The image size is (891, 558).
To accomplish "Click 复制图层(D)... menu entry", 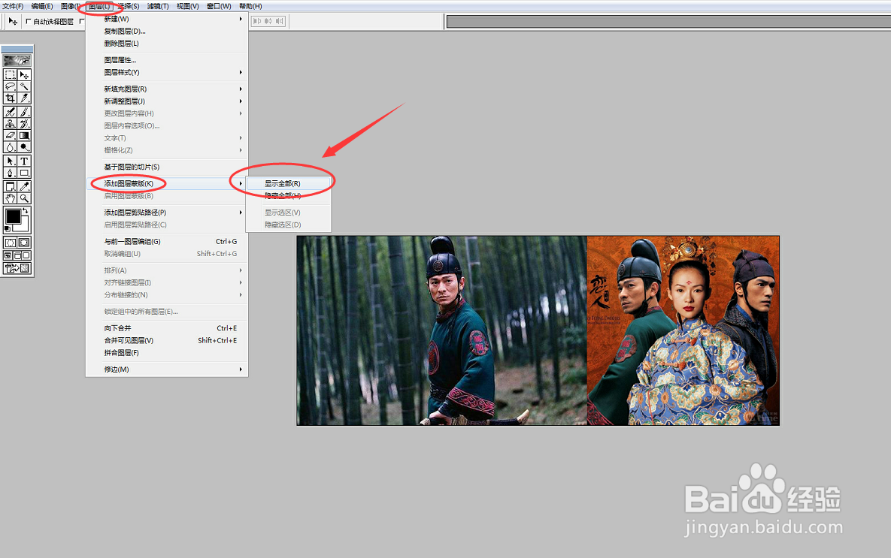I will 166,32.
